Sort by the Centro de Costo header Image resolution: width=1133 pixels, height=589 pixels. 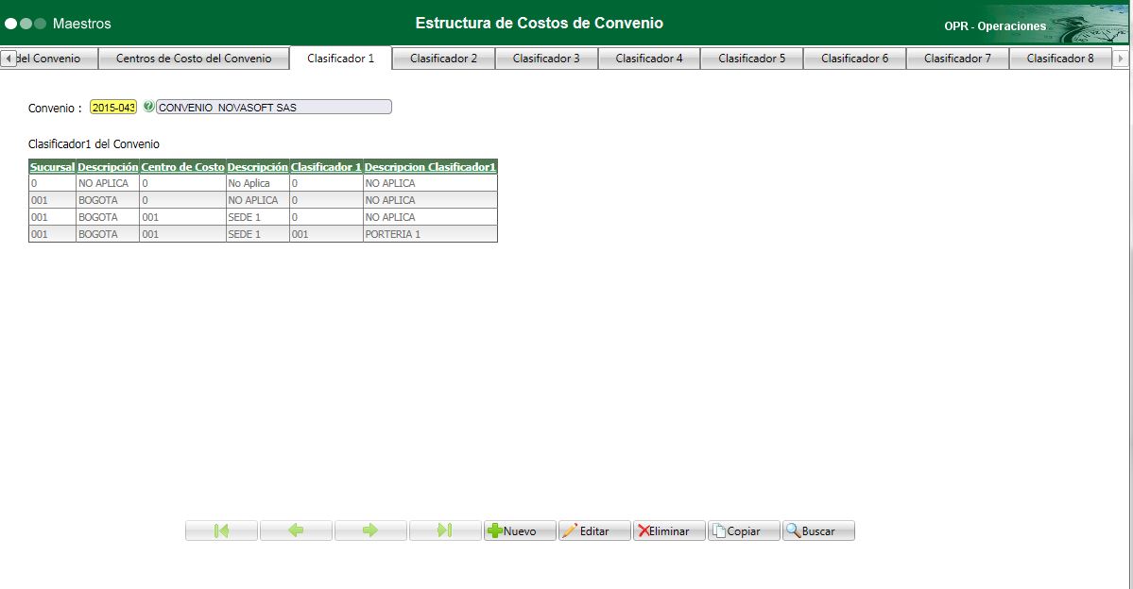click(x=181, y=166)
